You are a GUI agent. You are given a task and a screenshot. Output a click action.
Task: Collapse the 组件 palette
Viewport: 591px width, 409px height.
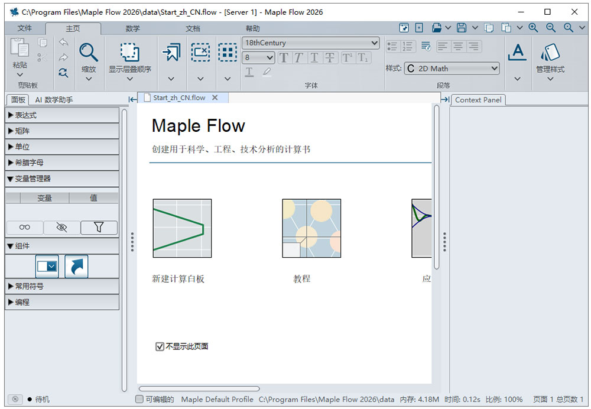62,246
